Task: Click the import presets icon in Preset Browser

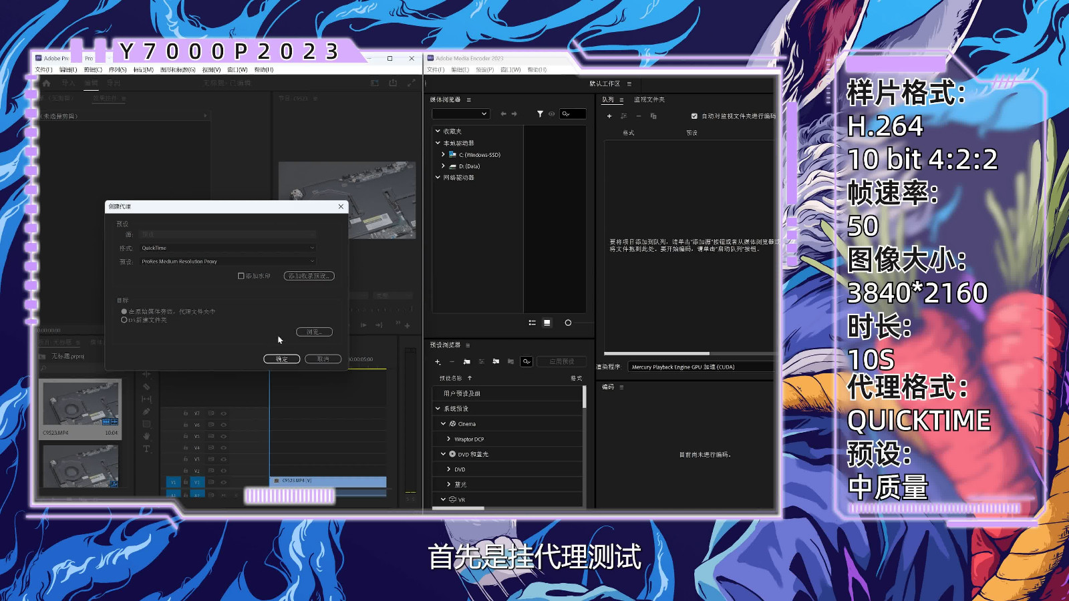Action: tap(496, 362)
